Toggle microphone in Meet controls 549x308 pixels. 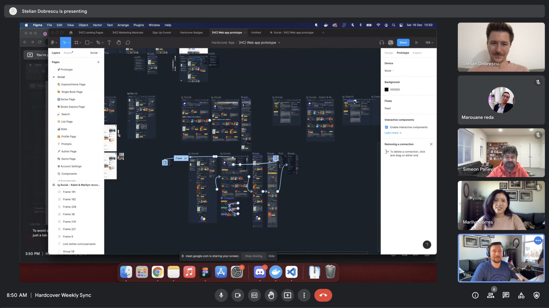point(221,295)
